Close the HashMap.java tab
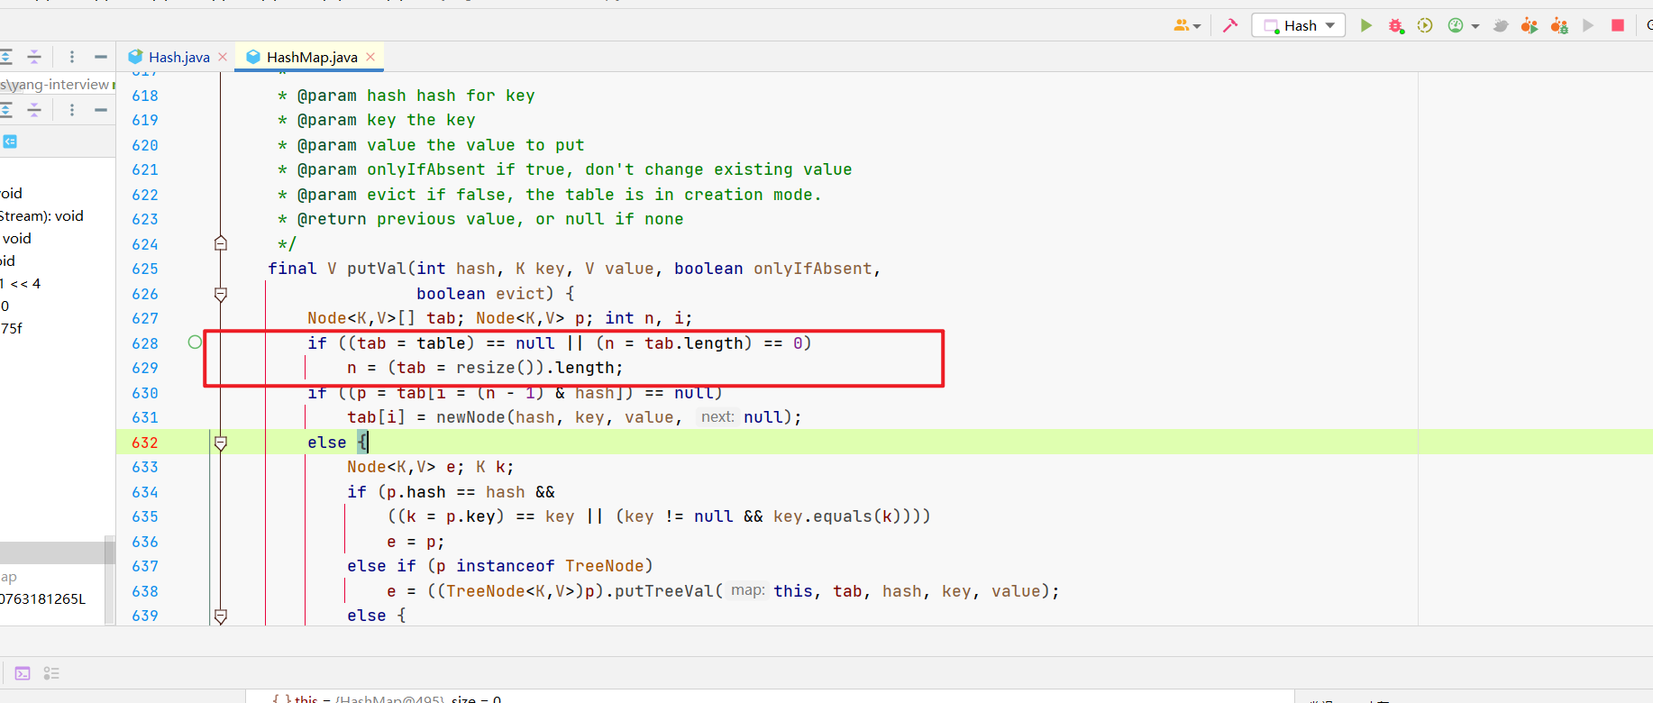The height and width of the screenshot is (703, 1653). (x=370, y=57)
